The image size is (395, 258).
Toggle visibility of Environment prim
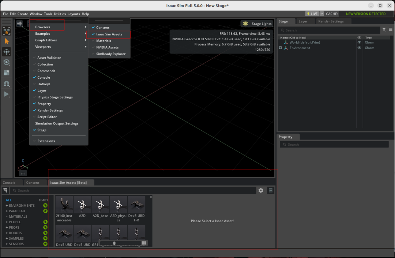[x=360, y=48]
